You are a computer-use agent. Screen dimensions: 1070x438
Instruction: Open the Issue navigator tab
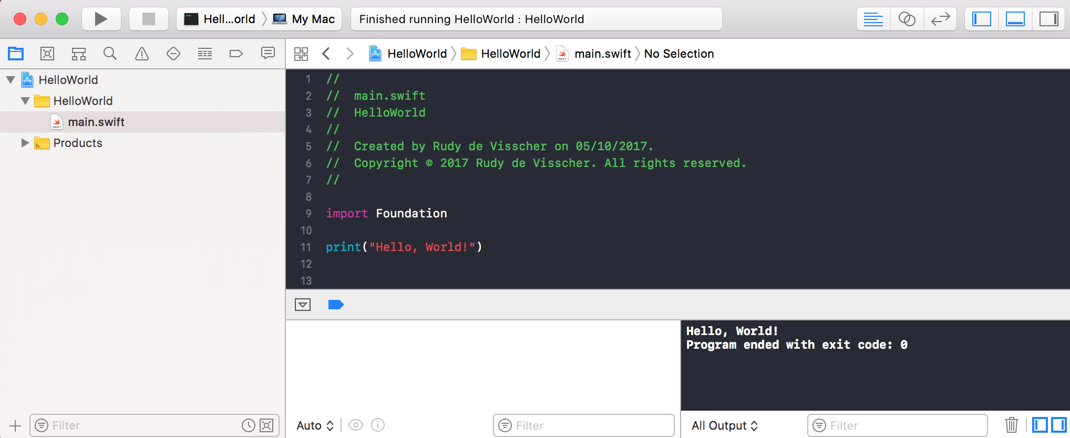tap(142, 54)
